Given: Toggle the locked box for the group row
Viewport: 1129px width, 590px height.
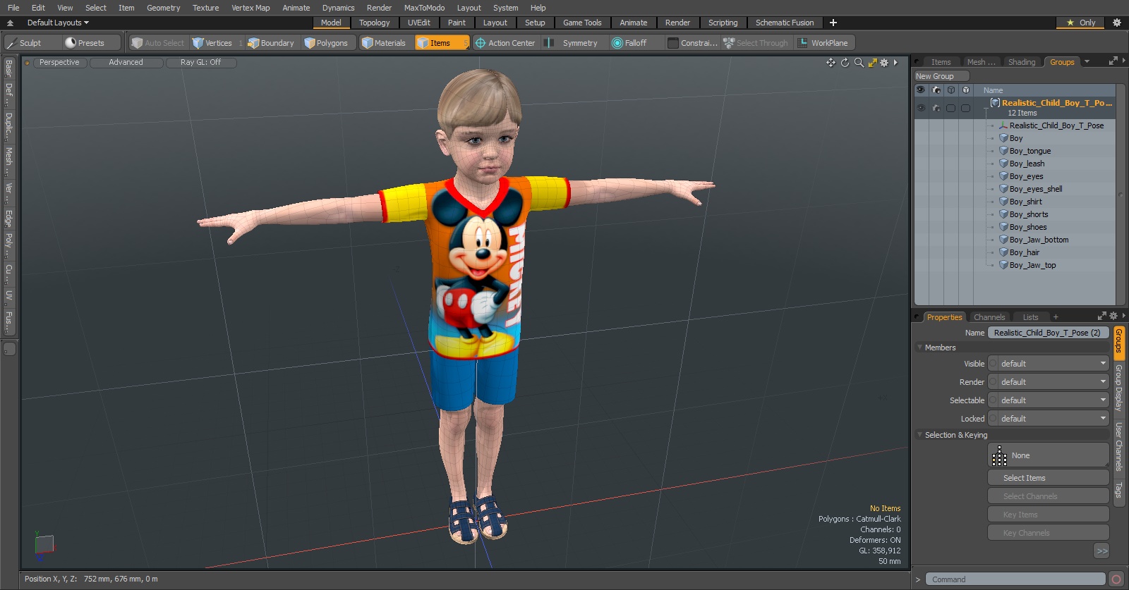Looking at the screenshot, I should click(x=965, y=109).
